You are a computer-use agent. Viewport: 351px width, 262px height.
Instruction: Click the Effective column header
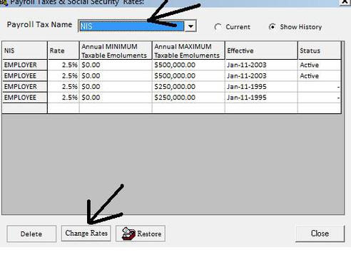coord(261,51)
